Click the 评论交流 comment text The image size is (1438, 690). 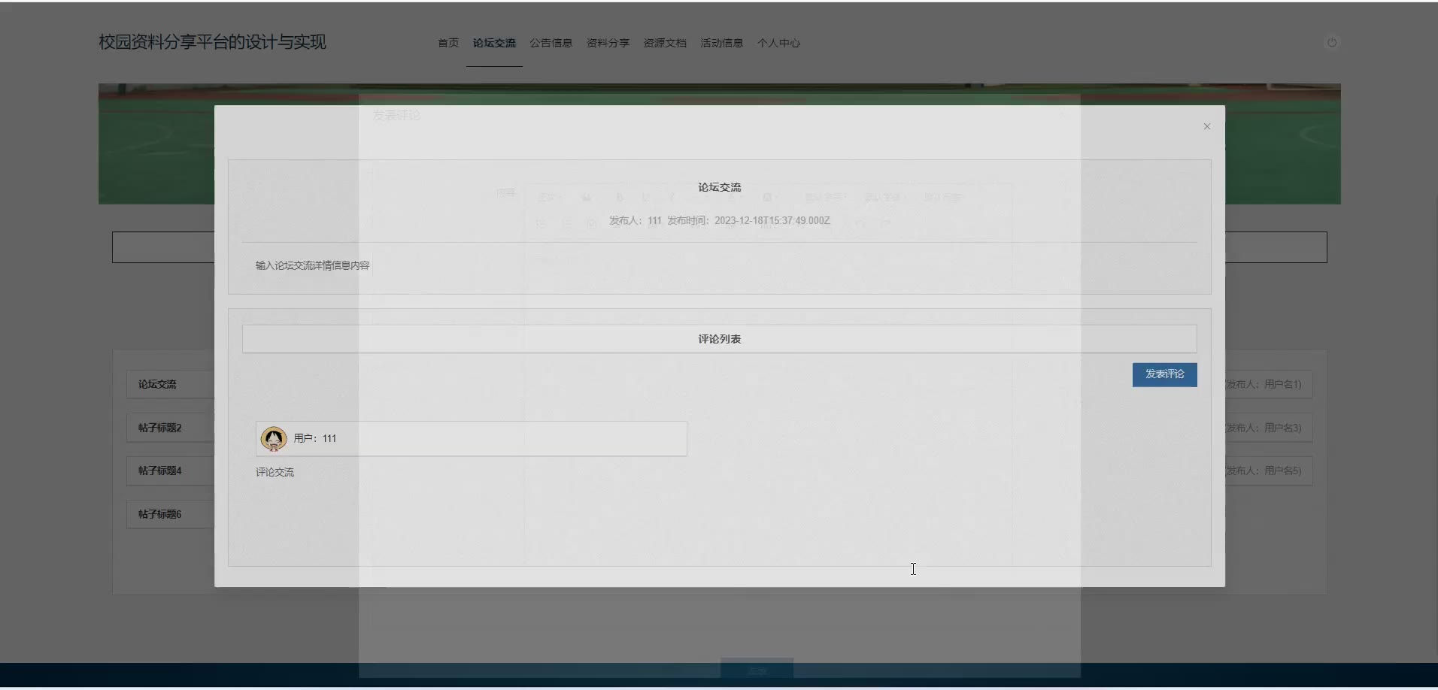275,472
